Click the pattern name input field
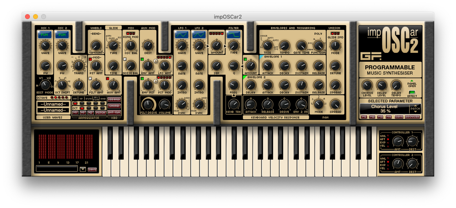 57,169
